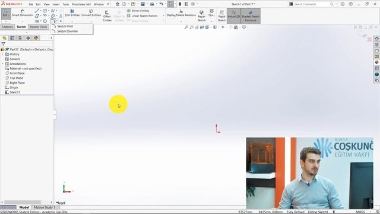The width and height of the screenshot is (380, 214).
Task: Click the Save icon
Action: [x=142, y=4]
